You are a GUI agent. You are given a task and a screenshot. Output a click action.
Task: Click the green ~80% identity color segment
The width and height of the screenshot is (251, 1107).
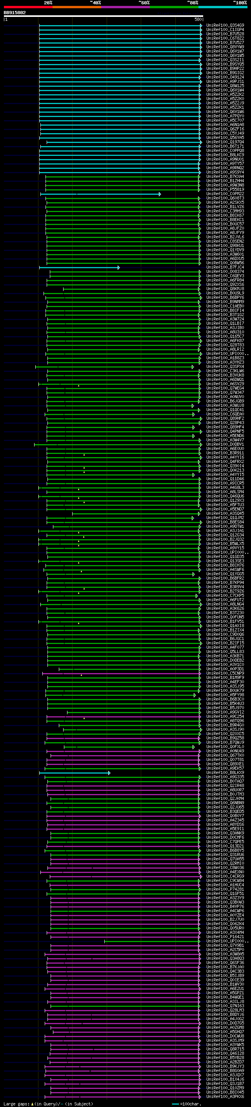tap(174, 7)
